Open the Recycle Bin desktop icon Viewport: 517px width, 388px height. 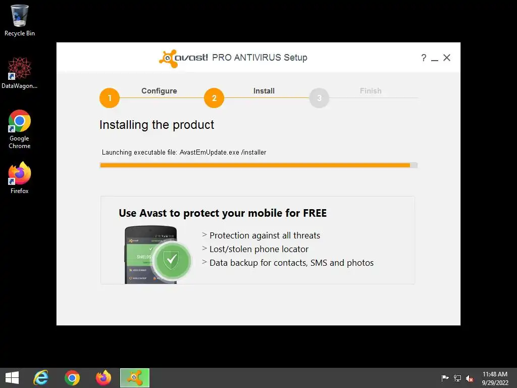(x=20, y=20)
